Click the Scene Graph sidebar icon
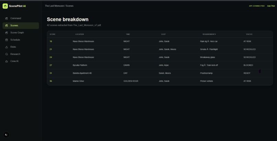Image resolution: width=277 pixels, height=141 pixels. (x=7, y=33)
